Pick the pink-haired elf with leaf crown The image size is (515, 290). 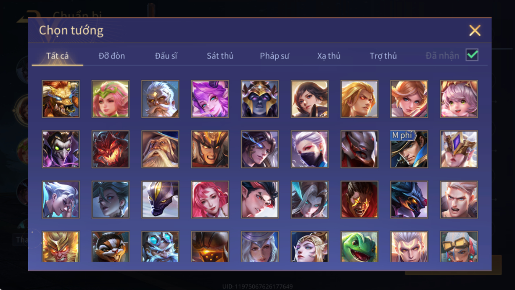click(110, 99)
